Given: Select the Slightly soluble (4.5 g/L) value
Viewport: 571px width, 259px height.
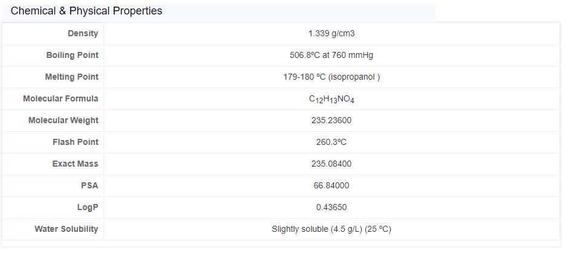Looking at the screenshot, I should coord(331,229).
